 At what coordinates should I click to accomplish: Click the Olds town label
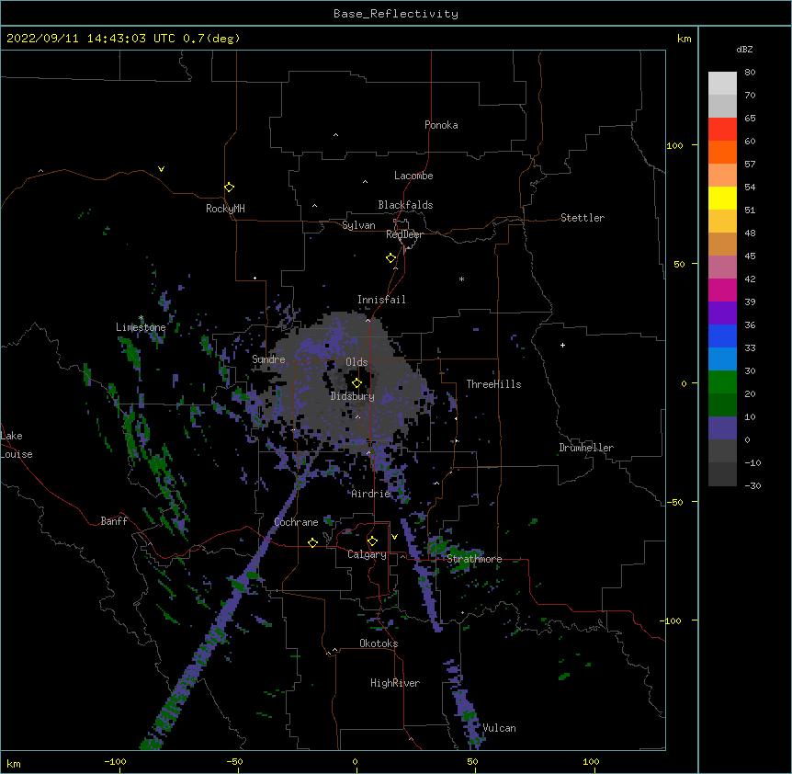click(x=356, y=362)
